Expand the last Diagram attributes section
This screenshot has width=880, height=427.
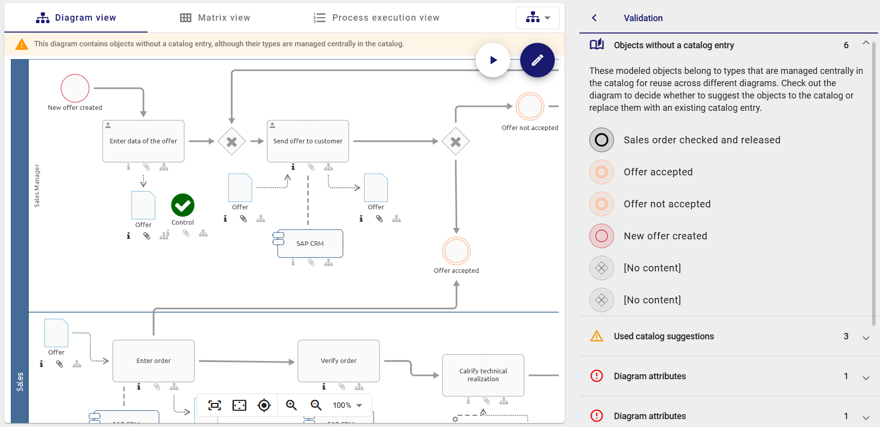coord(866,417)
